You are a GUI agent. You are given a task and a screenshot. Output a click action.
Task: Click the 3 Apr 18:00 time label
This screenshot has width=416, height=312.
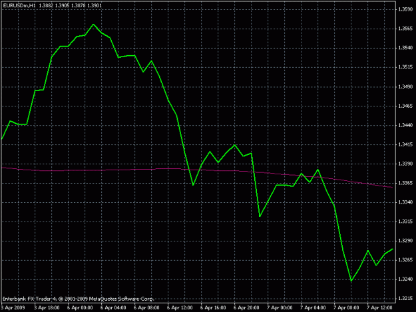coord(47,308)
